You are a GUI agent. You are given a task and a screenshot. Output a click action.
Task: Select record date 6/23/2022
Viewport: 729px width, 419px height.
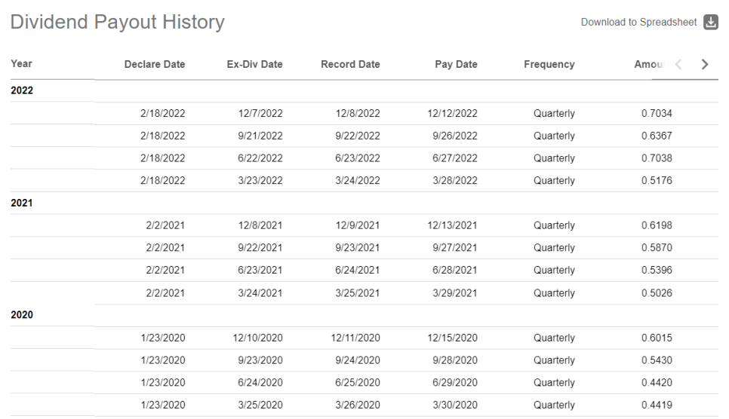[358, 158]
